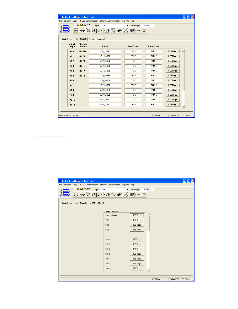Click the BESTlogic button for 50TN

(x=137, y=249)
